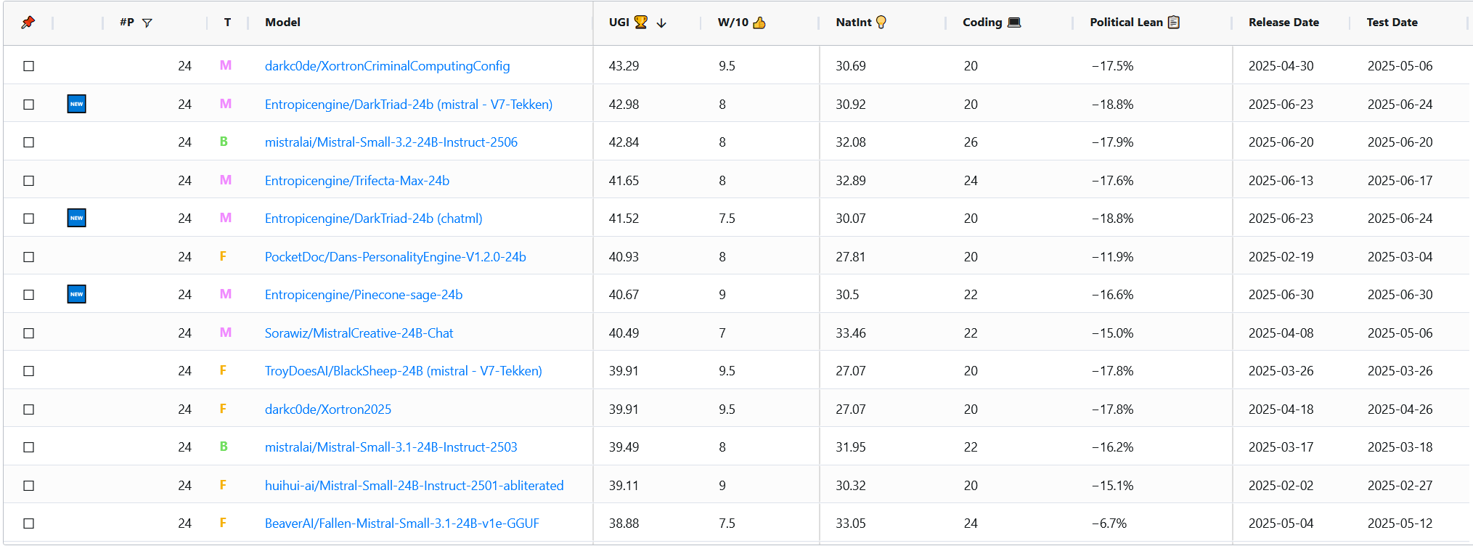
Task: Click the pin icon in table header
Action: tap(28, 23)
